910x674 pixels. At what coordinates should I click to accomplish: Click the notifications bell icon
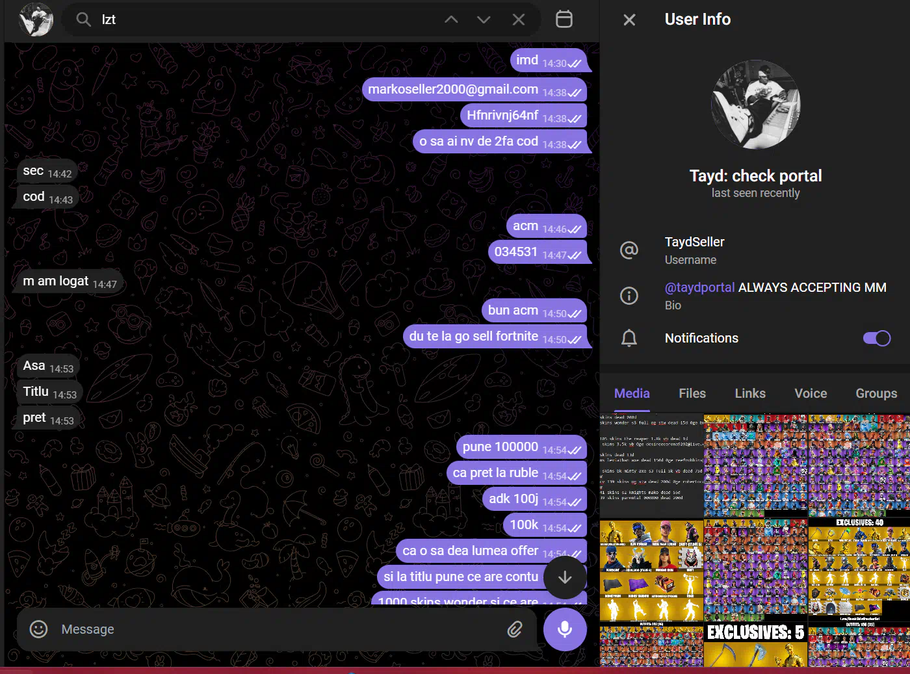tap(629, 338)
